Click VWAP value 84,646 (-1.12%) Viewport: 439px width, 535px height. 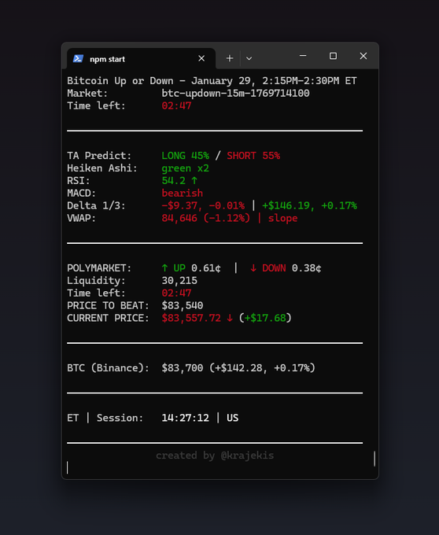pos(205,218)
